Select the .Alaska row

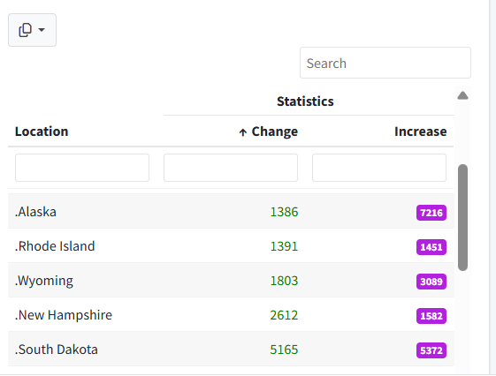click(231, 212)
